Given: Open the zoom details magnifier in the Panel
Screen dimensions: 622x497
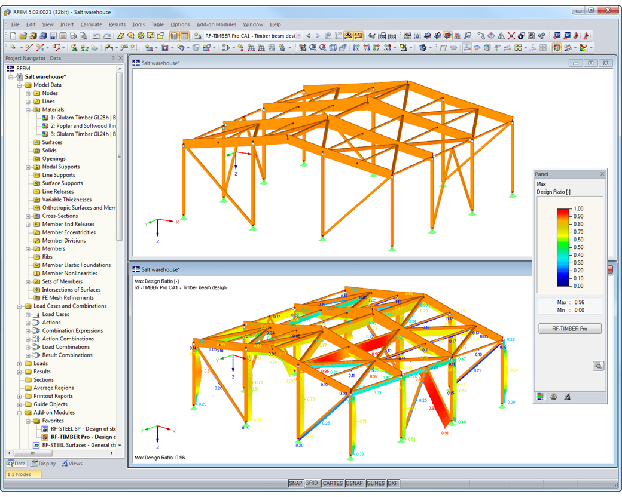Looking at the screenshot, I should [599, 366].
